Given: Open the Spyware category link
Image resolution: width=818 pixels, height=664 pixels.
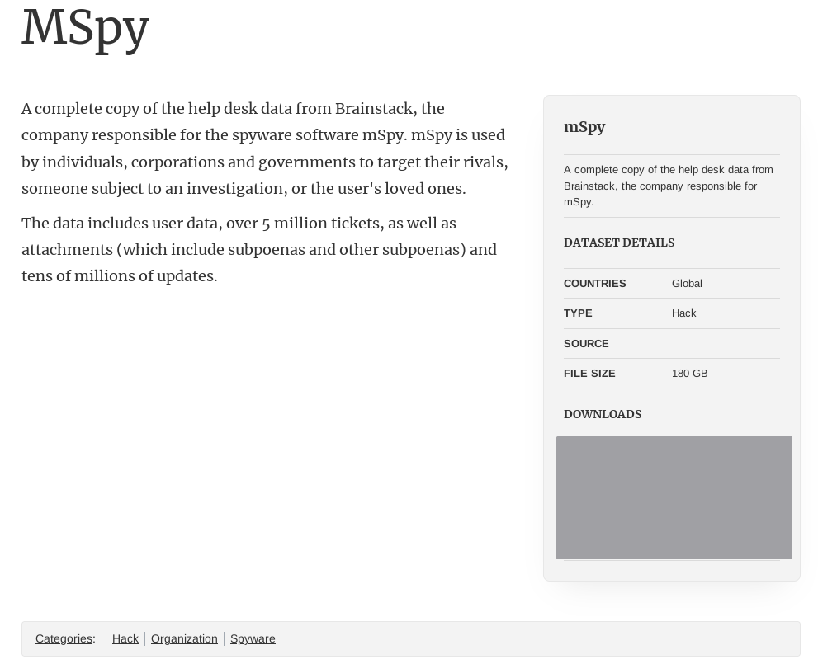Looking at the screenshot, I should 253,638.
